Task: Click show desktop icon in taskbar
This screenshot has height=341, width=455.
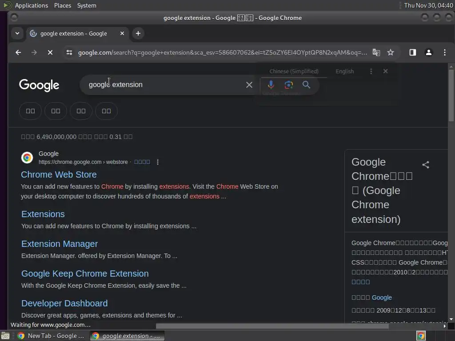Action: point(5,336)
